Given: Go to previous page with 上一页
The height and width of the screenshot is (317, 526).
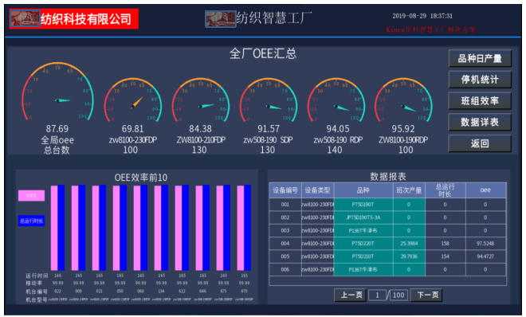Looking at the screenshot, I should click(350, 295).
